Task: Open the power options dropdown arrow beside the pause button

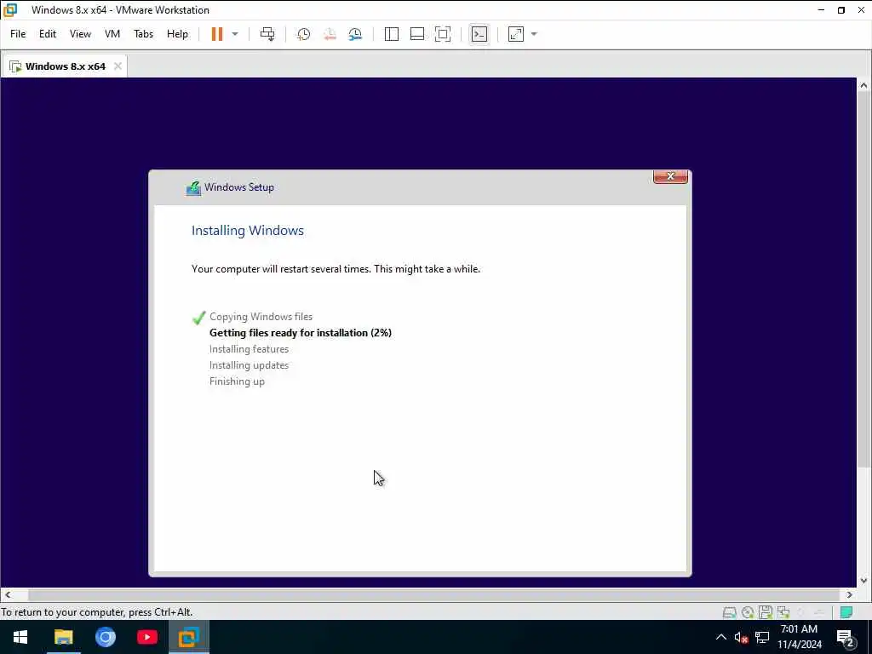Action: point(235,34)
